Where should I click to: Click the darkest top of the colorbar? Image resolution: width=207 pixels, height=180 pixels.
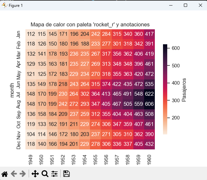[x=165, y=46]
